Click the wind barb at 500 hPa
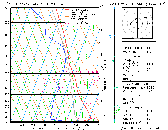This screenshot has width=168, height=130. coord(113,59)
